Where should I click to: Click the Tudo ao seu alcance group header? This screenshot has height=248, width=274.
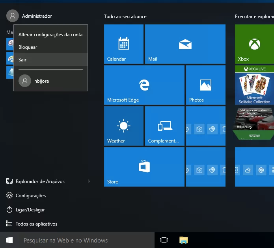125,17
